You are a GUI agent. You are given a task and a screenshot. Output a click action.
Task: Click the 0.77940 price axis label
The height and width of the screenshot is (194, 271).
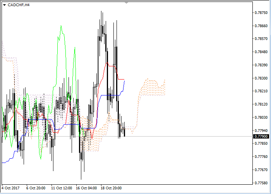261,130
